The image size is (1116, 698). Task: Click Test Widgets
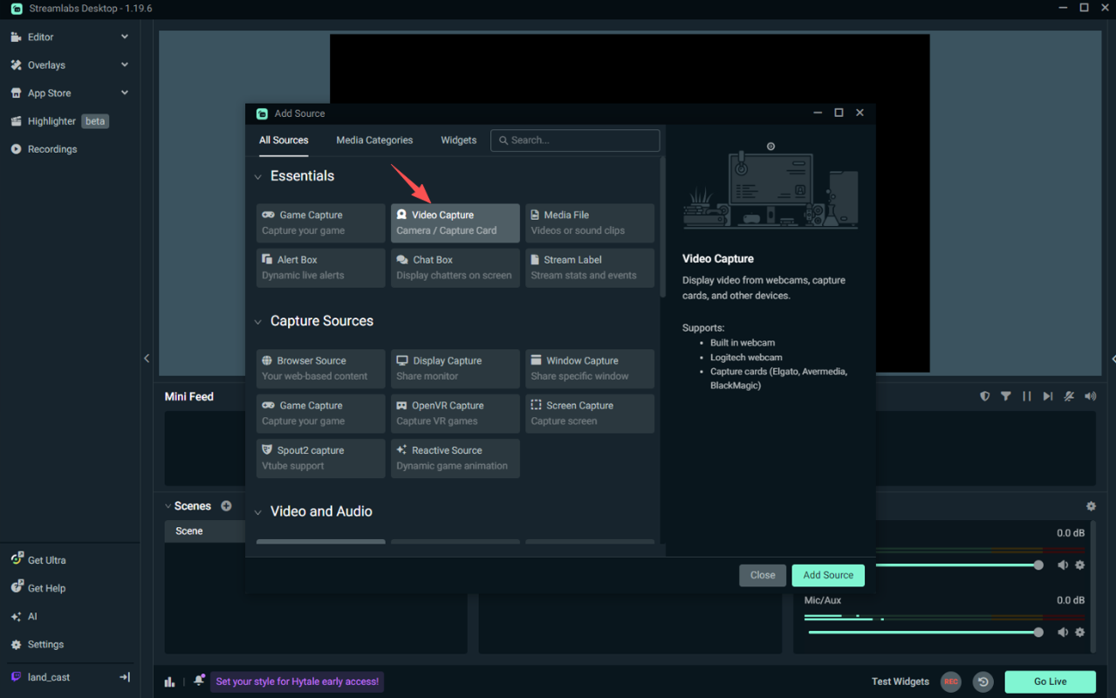(x=900, y=681)
